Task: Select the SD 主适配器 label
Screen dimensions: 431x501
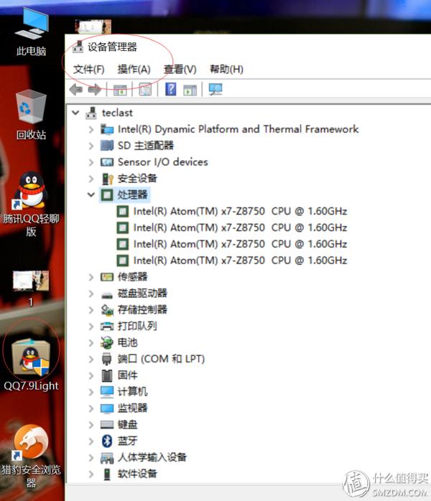Action: [146, 146]
